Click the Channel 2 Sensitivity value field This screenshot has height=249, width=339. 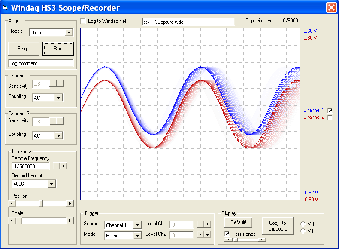click(x=41, y=122)
